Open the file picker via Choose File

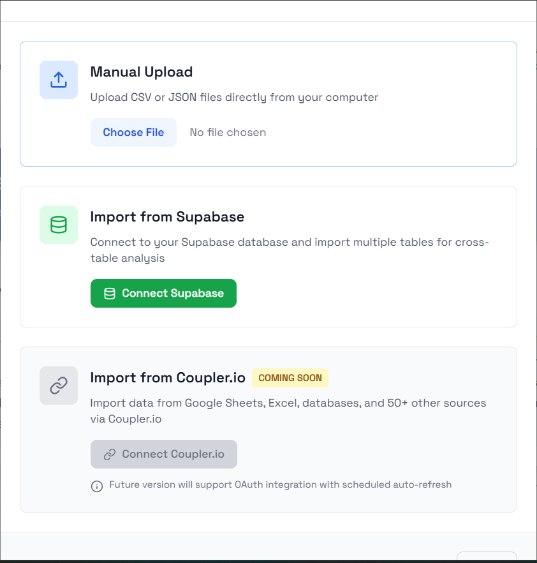[x=133, y=132]
